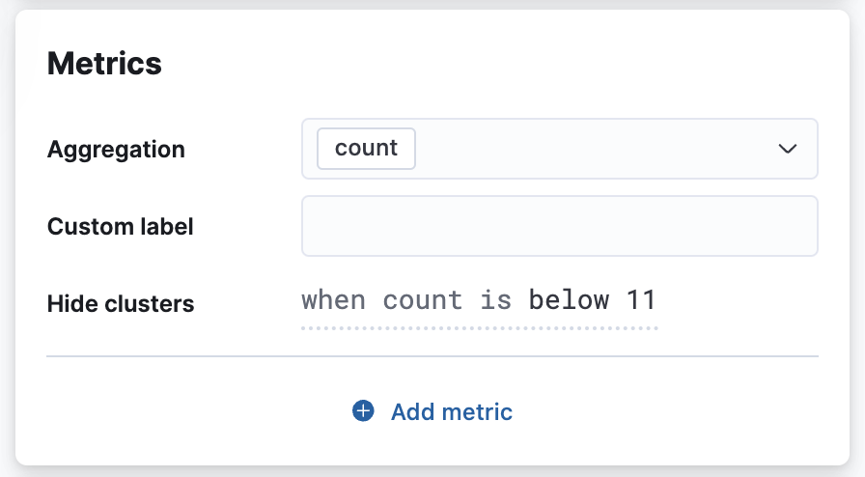
Task: Select the count pill in Aggregation
Action: coord(366,149)
